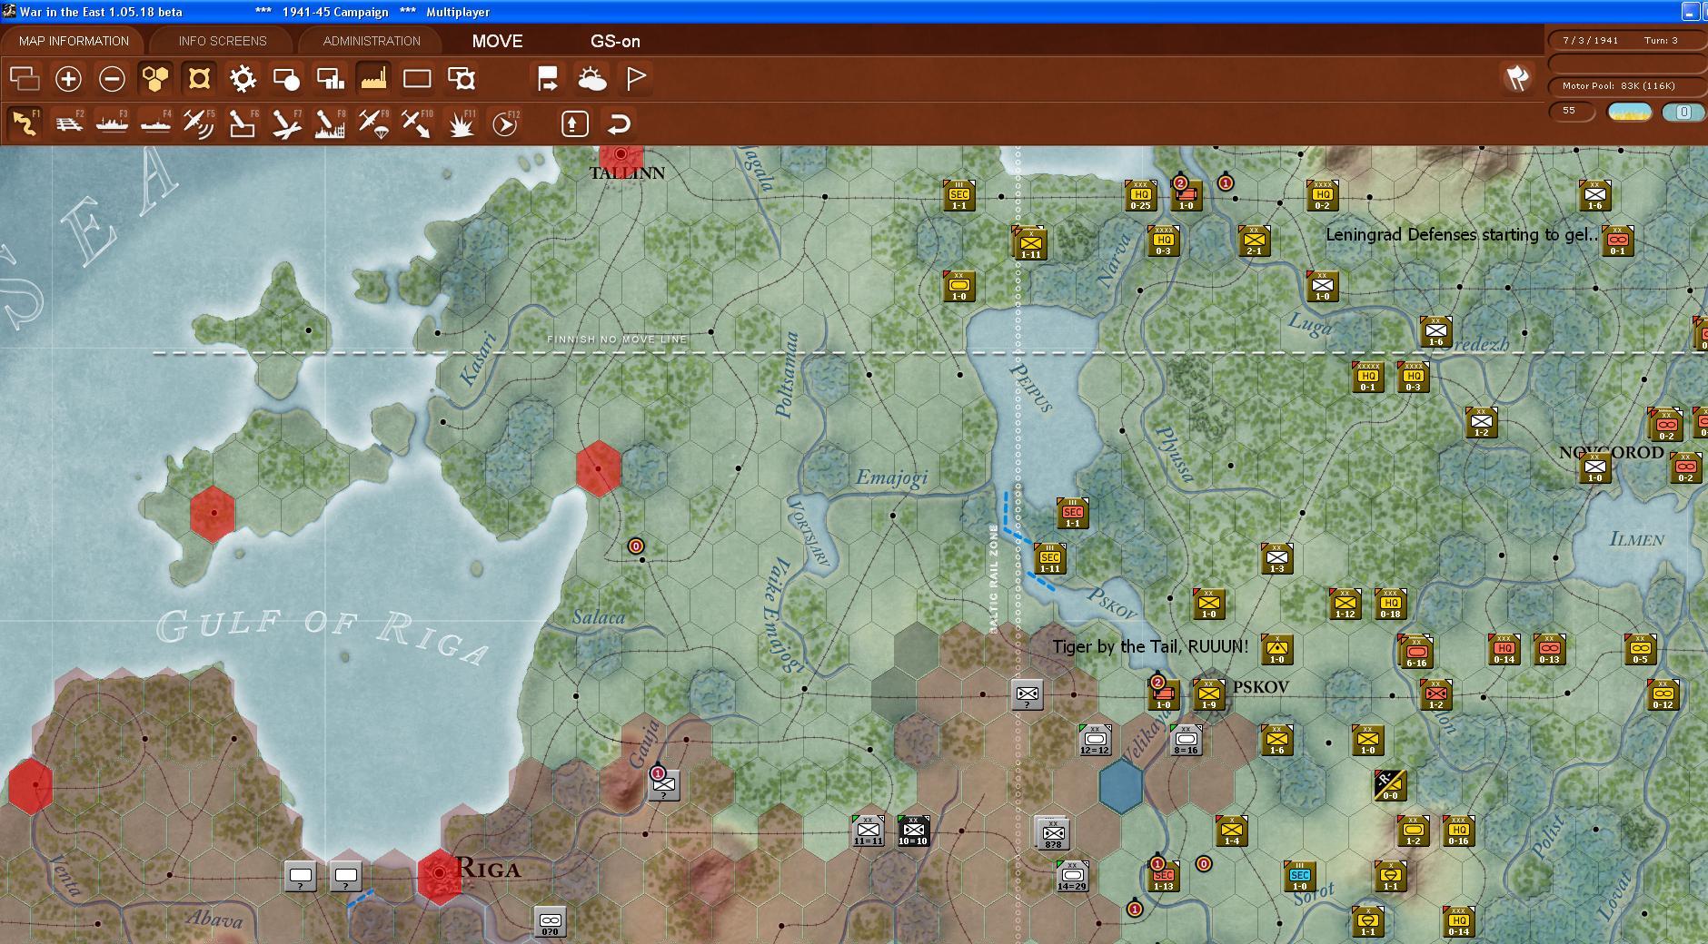This screenshot has width=1708, height=944.
Task: Click the single pennant flag icon
Action: 636,79
